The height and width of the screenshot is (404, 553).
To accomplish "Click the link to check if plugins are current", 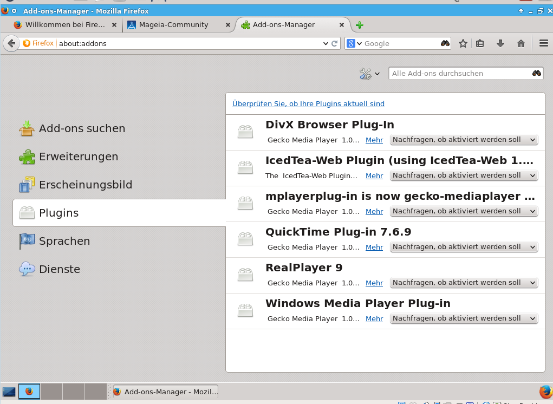I will [308, 103].
